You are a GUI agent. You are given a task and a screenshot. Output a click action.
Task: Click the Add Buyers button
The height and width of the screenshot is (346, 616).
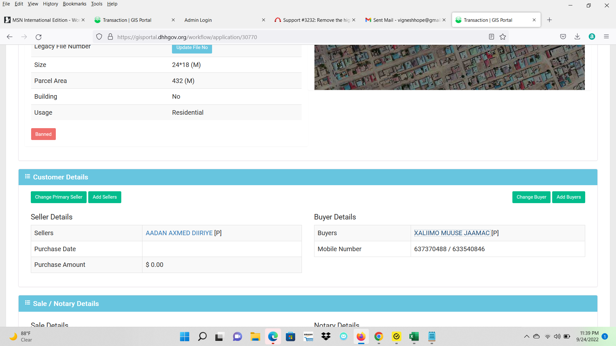click(569, 197)
